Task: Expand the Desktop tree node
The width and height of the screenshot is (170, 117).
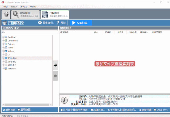Action: [3, 37]
